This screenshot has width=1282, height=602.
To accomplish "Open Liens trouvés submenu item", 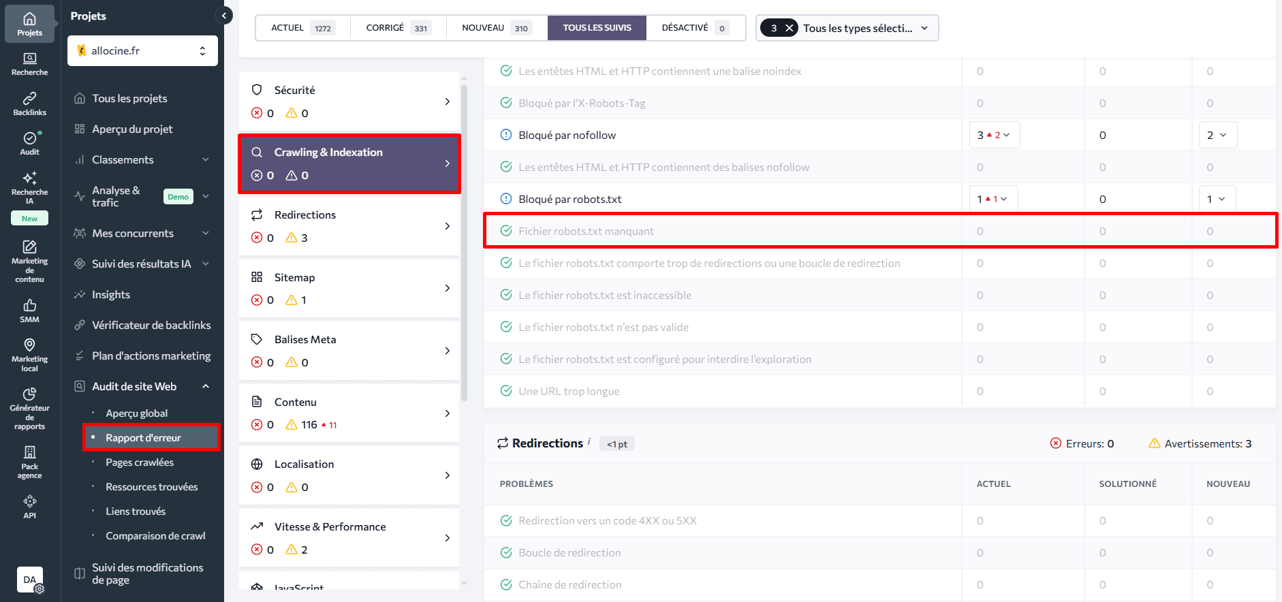I will (136, 511).
